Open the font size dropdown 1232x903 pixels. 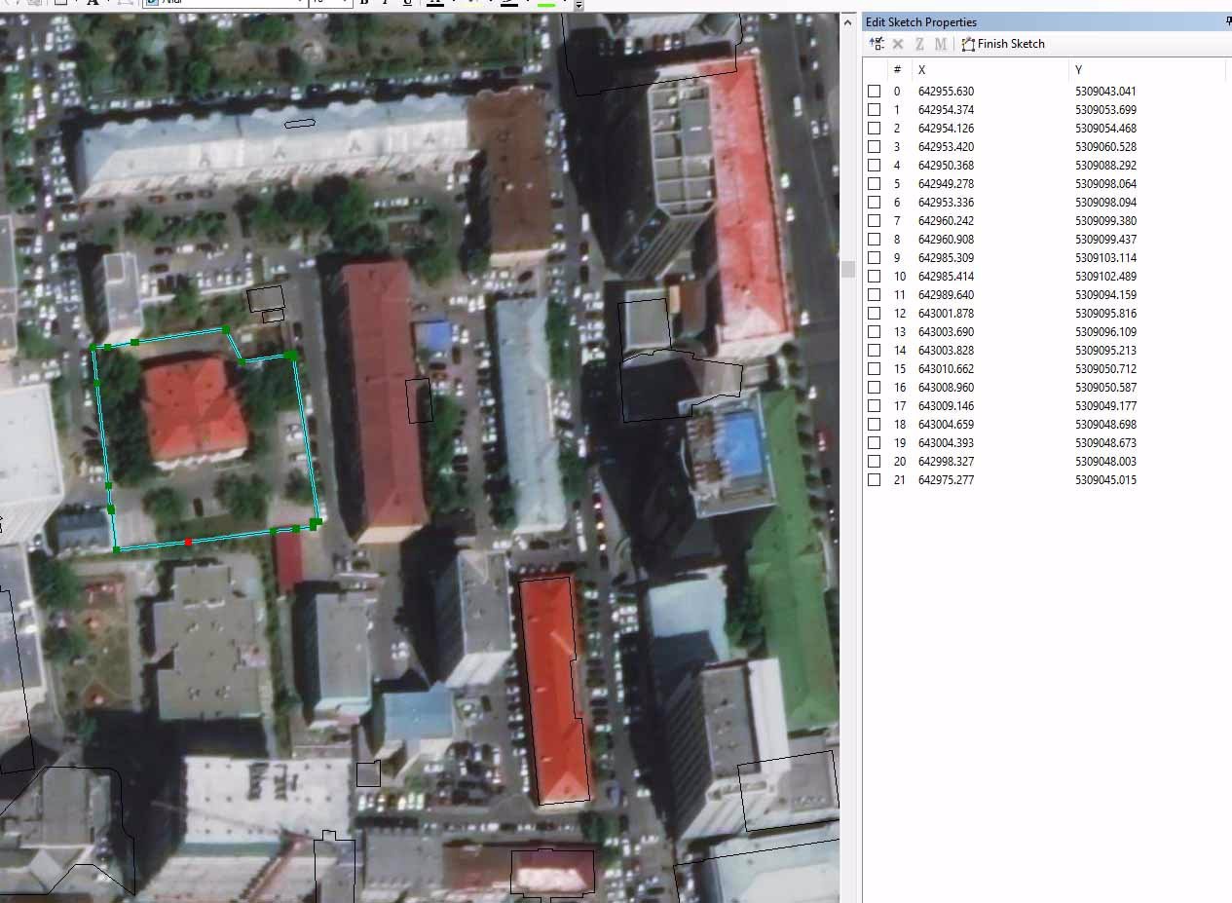[x=344, y=3]
